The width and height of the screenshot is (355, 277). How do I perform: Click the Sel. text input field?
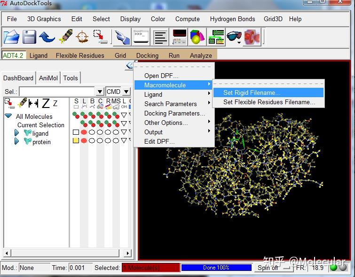coord(57,92)
